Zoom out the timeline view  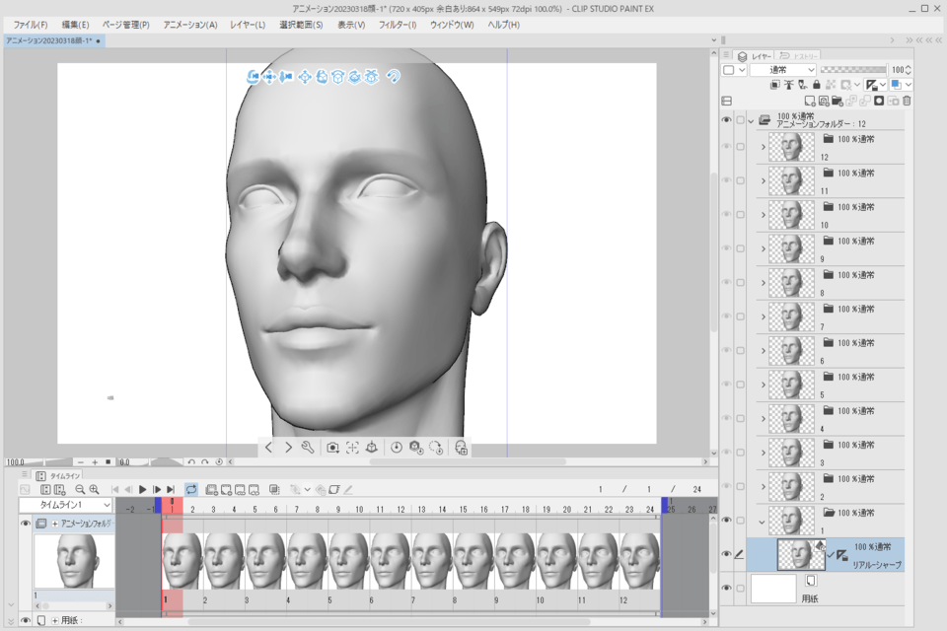(x=80, y=490)
